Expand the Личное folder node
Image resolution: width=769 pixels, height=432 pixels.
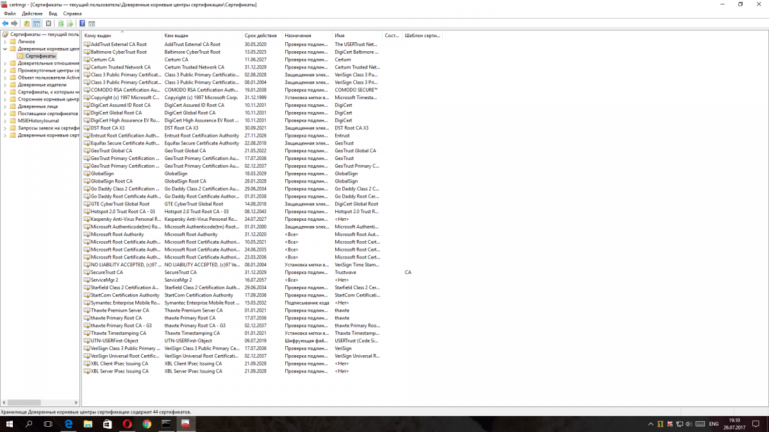click(x=5, y=41)
